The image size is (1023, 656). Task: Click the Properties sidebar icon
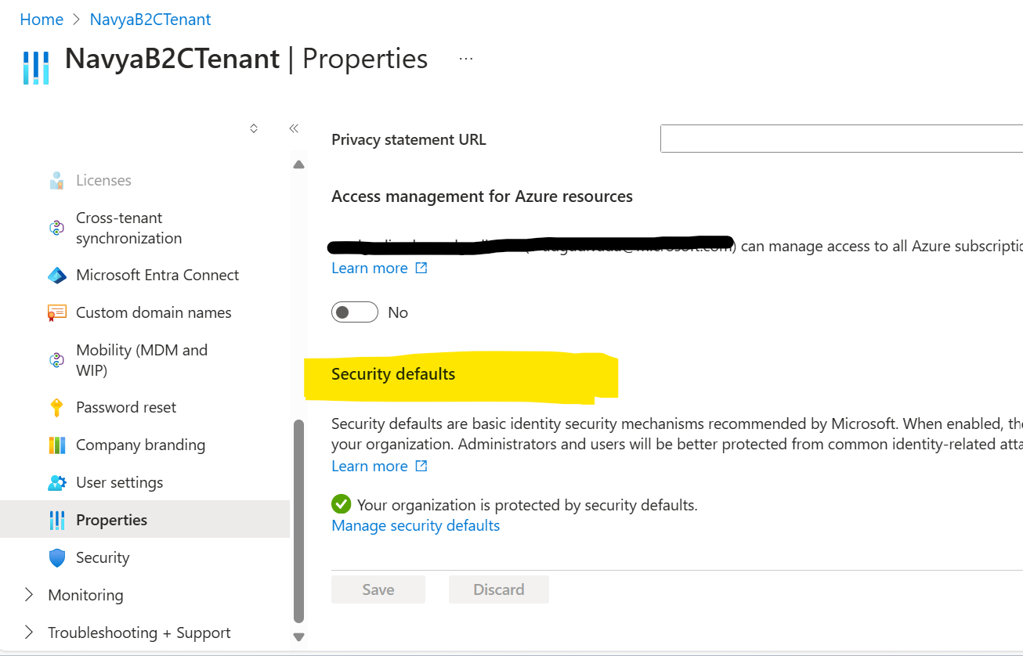click(57, 521)
